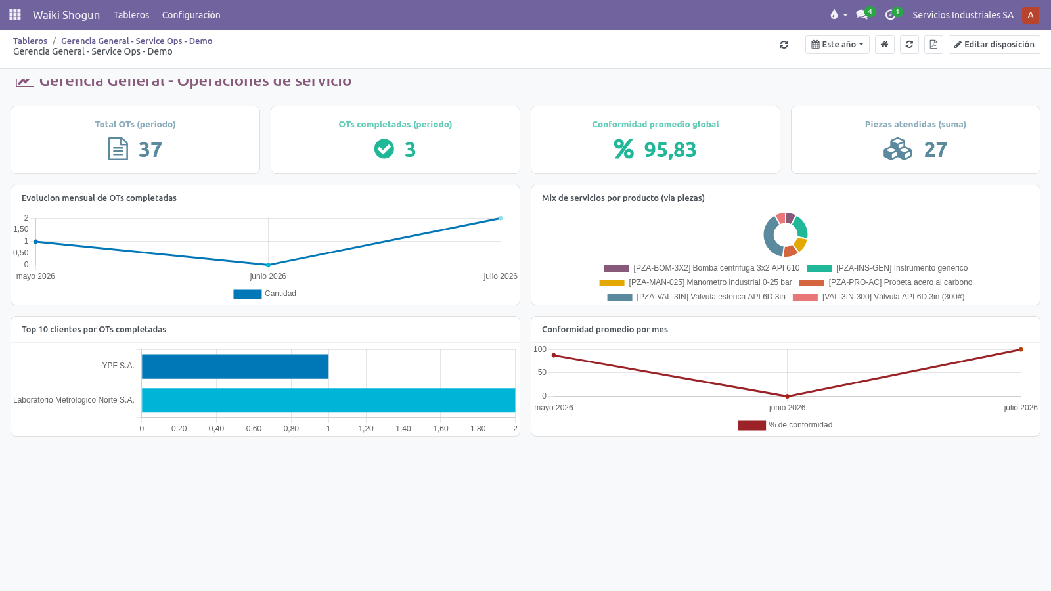The width and height of the screenshot is (1051, 591).
Task: Click Editar disposición button
Action: (995, 45)
